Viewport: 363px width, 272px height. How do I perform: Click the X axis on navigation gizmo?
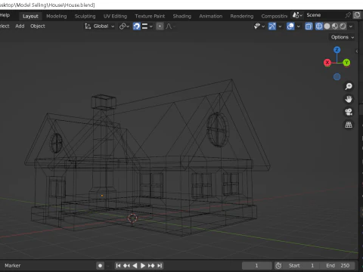327,63
